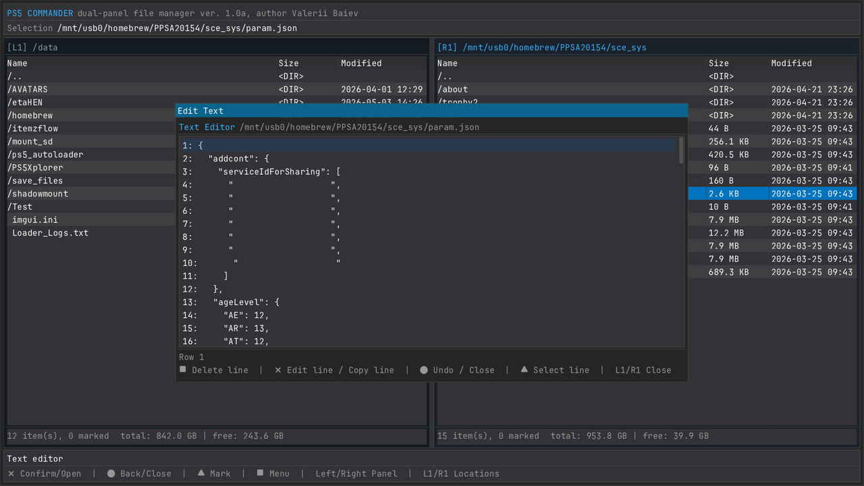Select editor line 11 closing bracket

point(428,276)
